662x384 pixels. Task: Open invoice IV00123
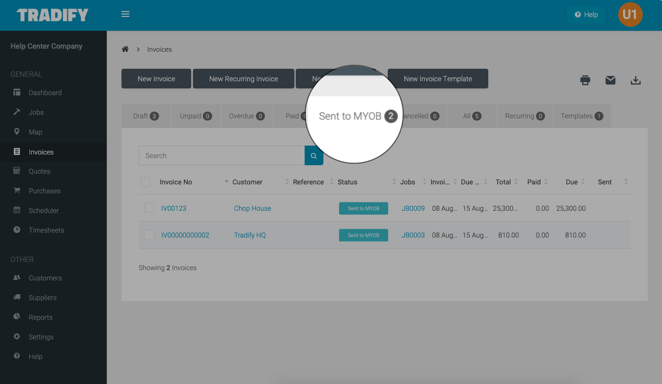(174, 209)
